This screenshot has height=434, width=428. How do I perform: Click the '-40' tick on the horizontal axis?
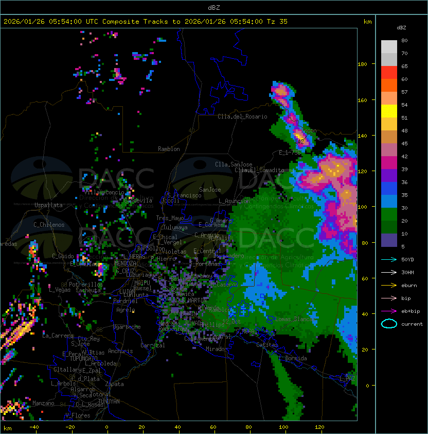click(34, 427)
